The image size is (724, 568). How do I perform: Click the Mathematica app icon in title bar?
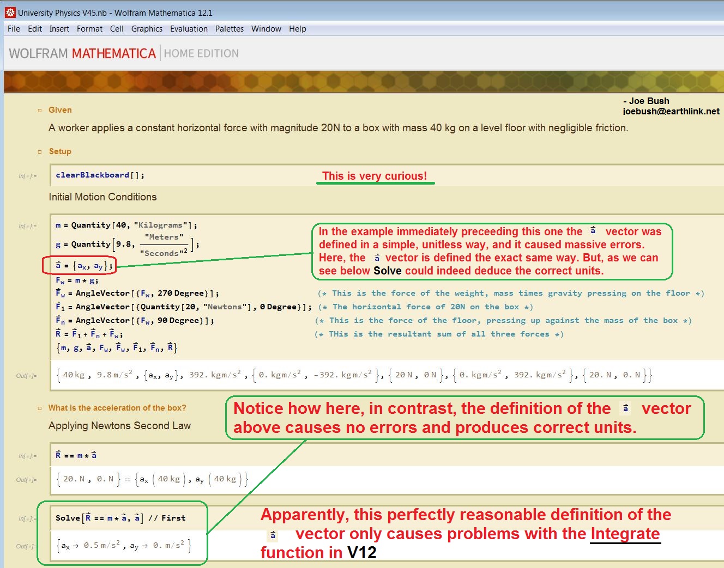click(x=10, y=12)
